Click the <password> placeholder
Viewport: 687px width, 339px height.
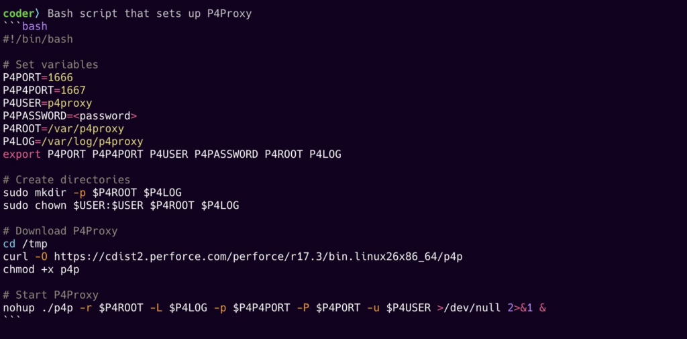click(x=105, y=116)
